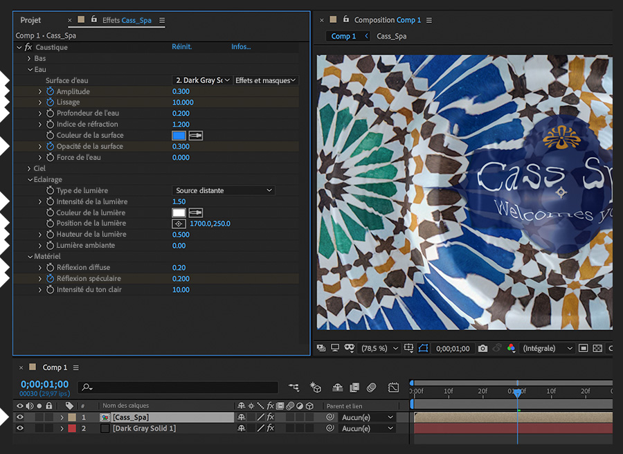Viewport: 623px width, 454px height.
Task: Enable the stopwatch for Réflexion diffuse
Action: [50, 268]
